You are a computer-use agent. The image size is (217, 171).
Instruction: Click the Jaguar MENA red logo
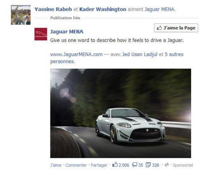(41, 34)
